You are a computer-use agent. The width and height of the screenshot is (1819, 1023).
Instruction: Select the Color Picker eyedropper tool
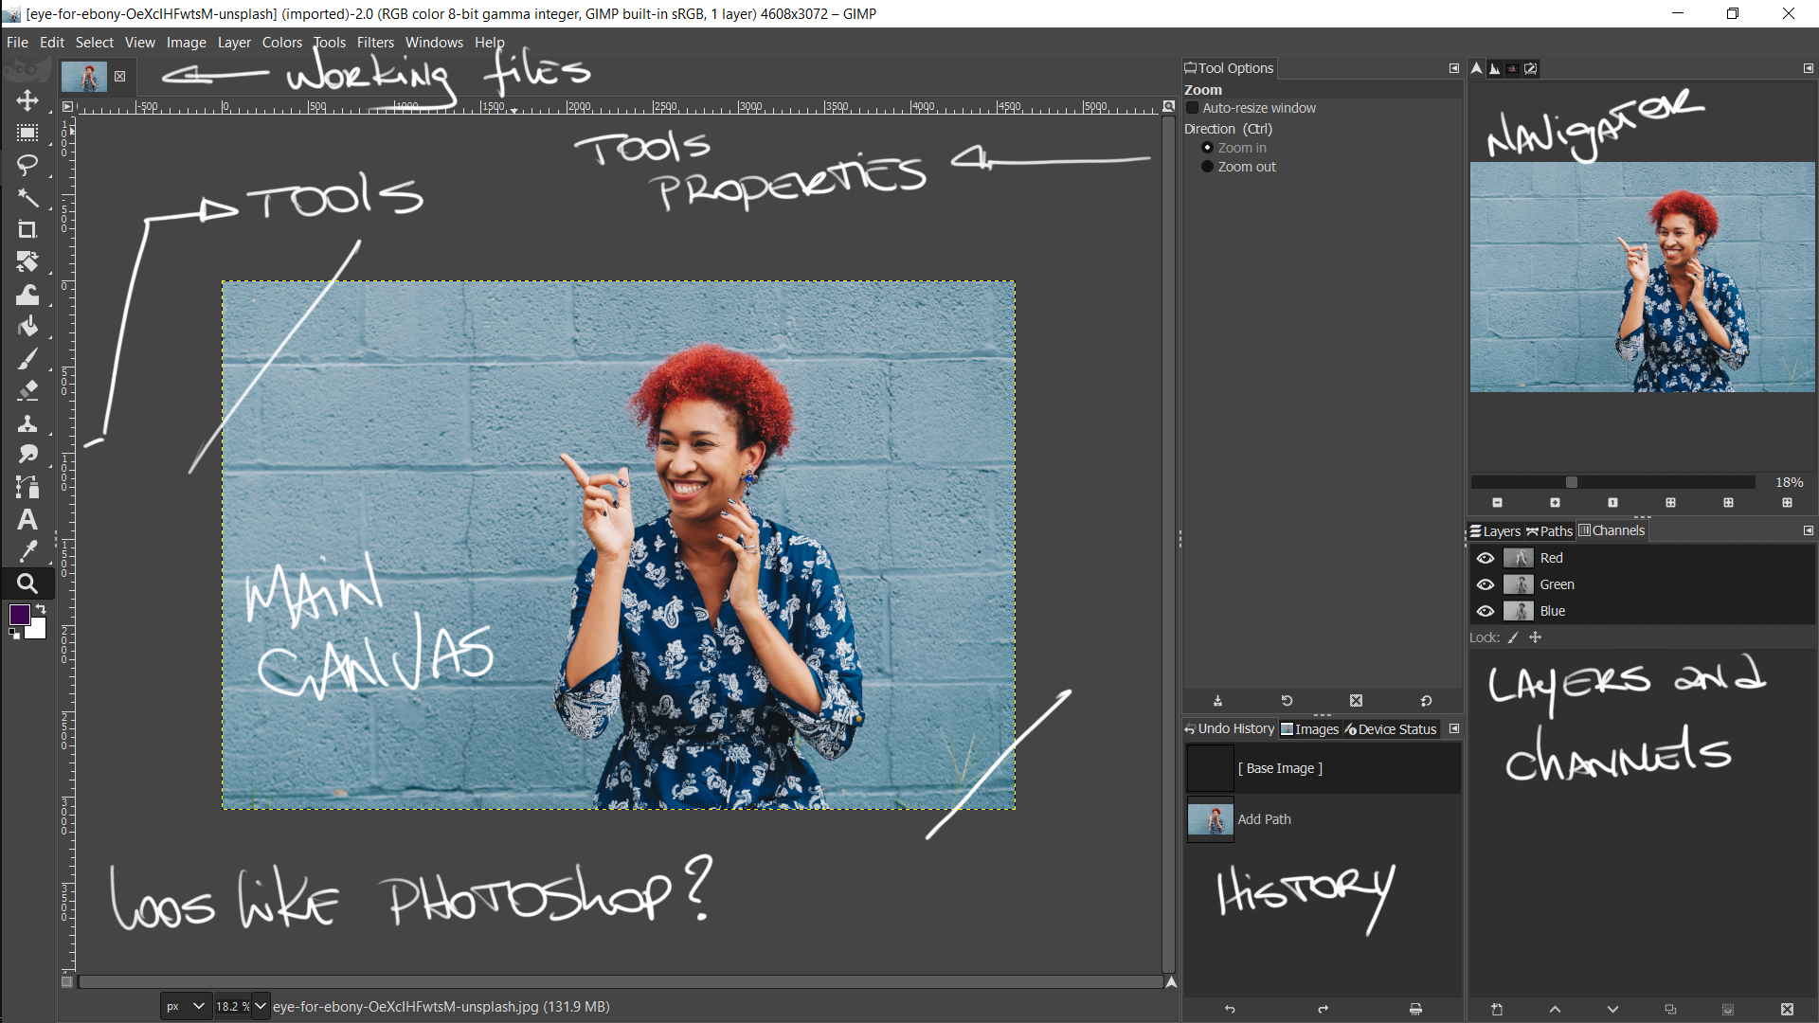tap(27, 551)
